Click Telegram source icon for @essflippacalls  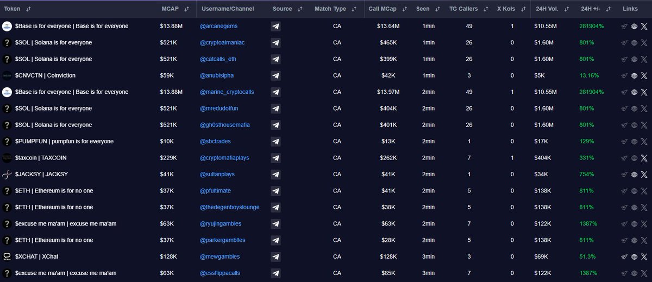(275, 273)
